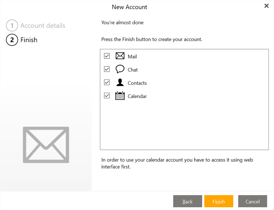Select the Chat label text

tap(133, 70)
